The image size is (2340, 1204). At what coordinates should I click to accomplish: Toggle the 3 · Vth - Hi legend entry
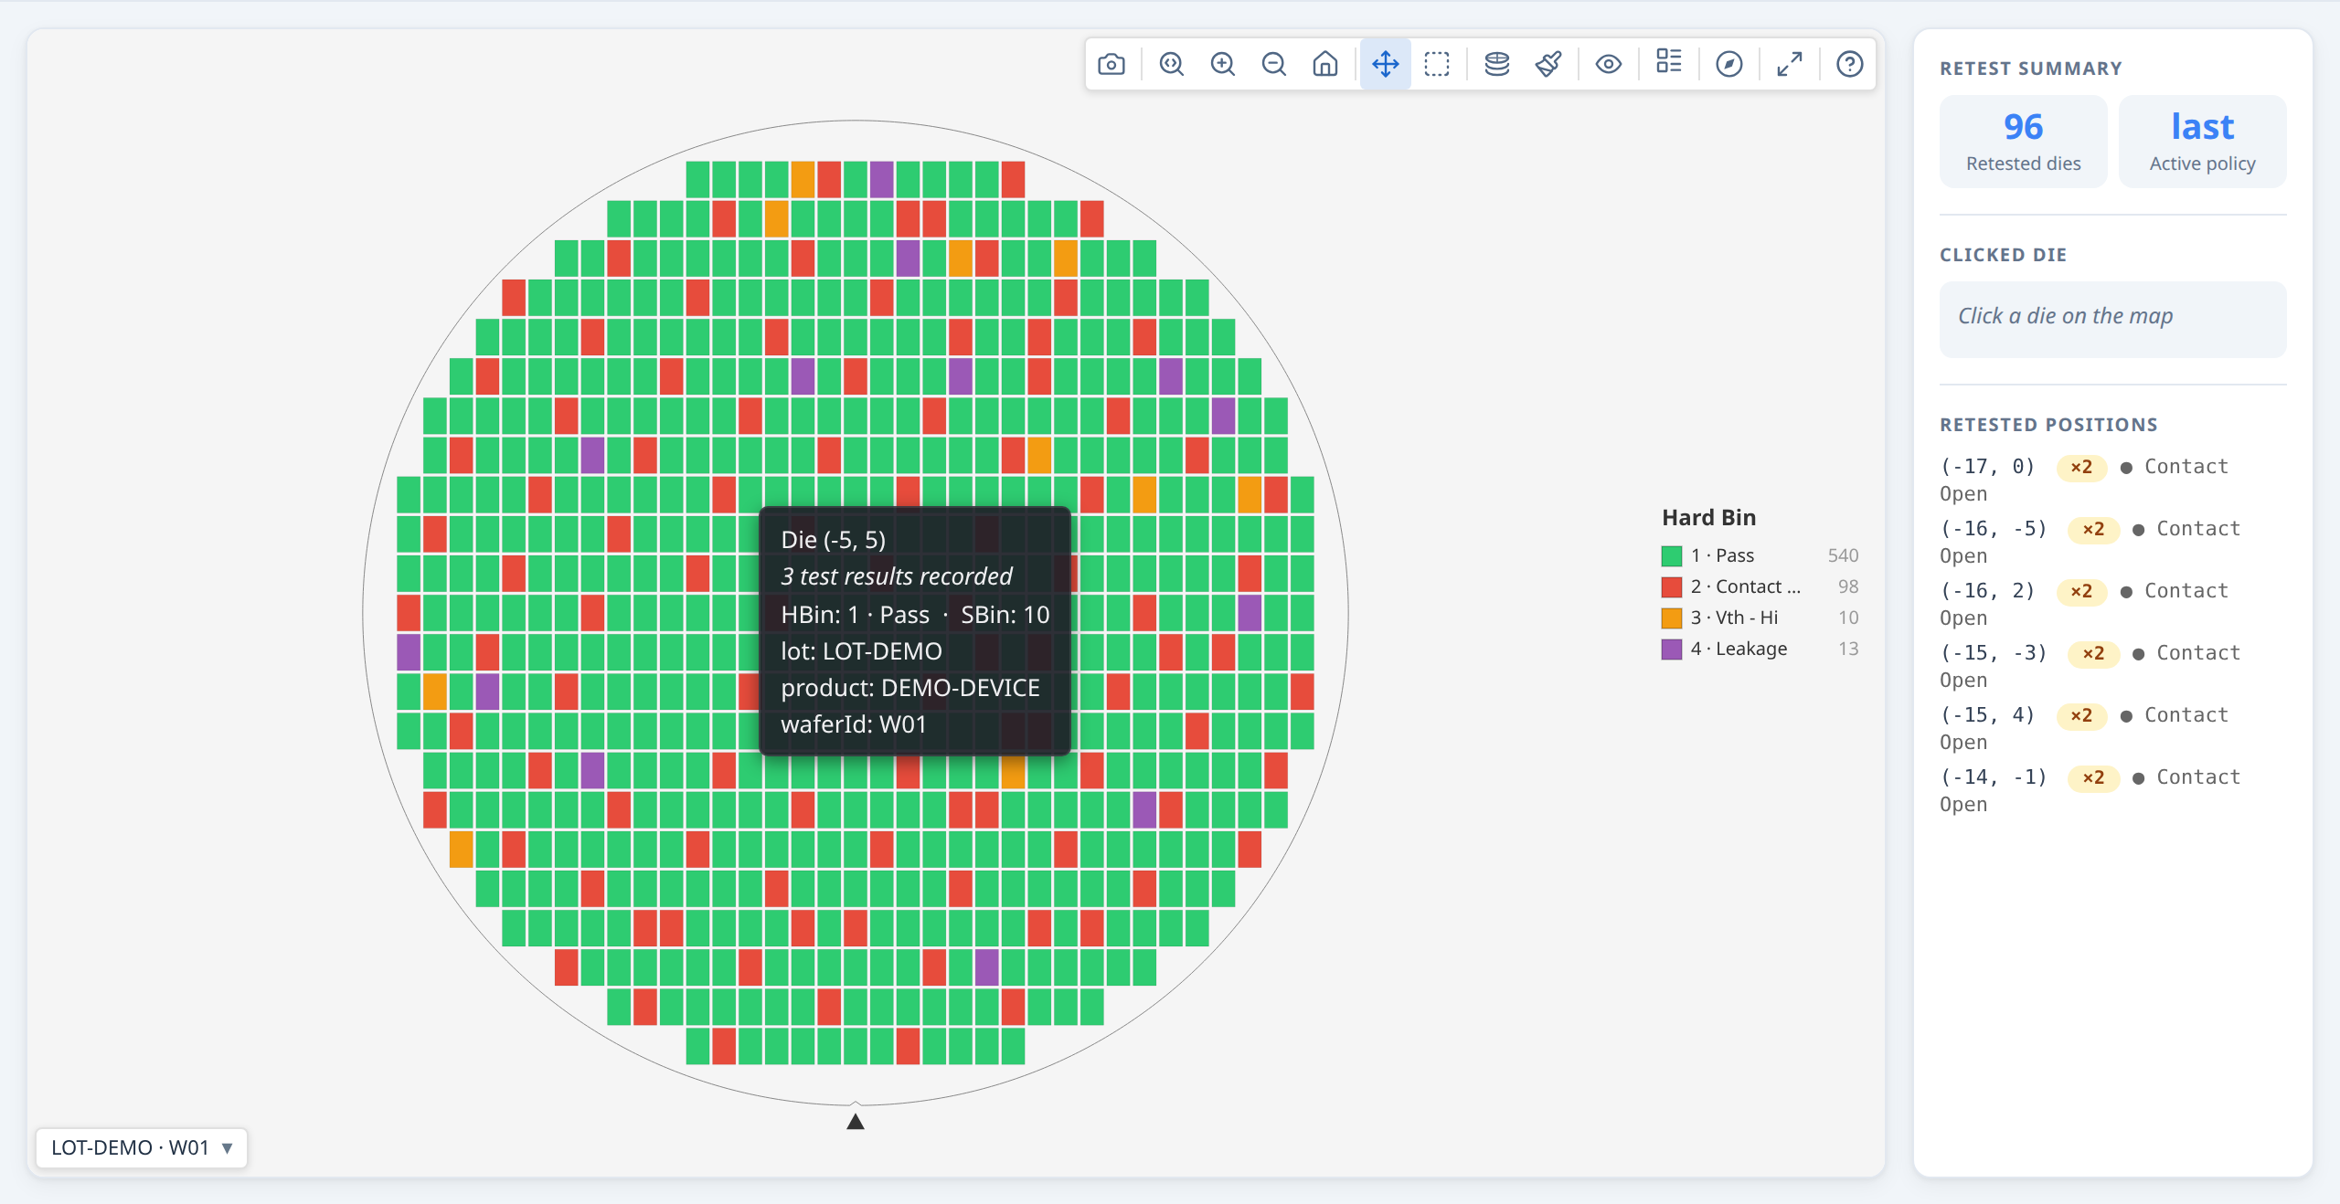[x=1760, y=618]
